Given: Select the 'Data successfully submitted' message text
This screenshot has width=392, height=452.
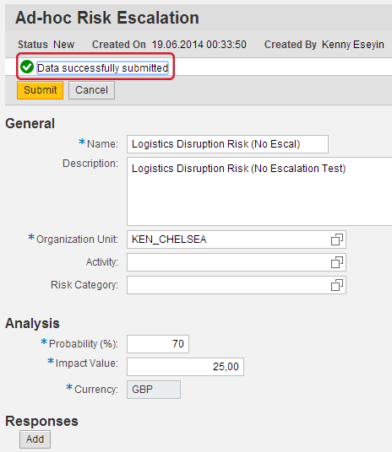Looking at the screenshot, I should click(102, 68).
